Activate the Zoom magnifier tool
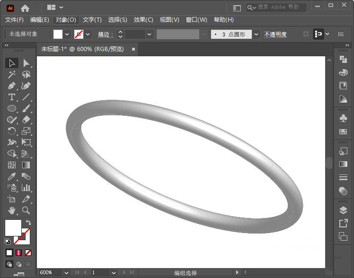Viewport: 354px width, 278px height. click(x=26, y=210)
